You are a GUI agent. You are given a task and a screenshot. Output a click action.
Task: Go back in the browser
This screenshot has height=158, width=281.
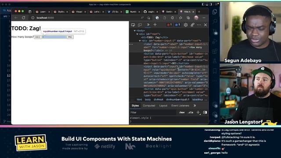[x=16, y=18]
